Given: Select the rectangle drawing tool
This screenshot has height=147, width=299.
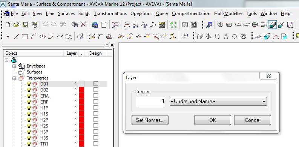Looking at the screenshot, I should pyautogui.click(x=25, y=36).
